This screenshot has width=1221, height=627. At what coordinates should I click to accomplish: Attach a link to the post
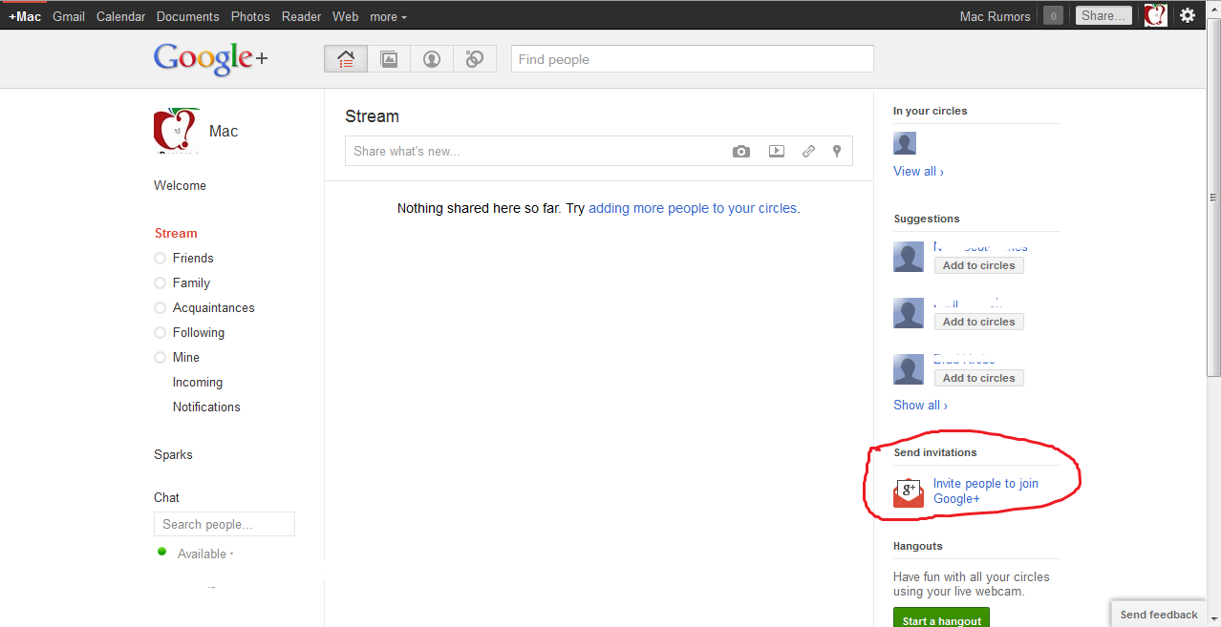tap(808, 151)
